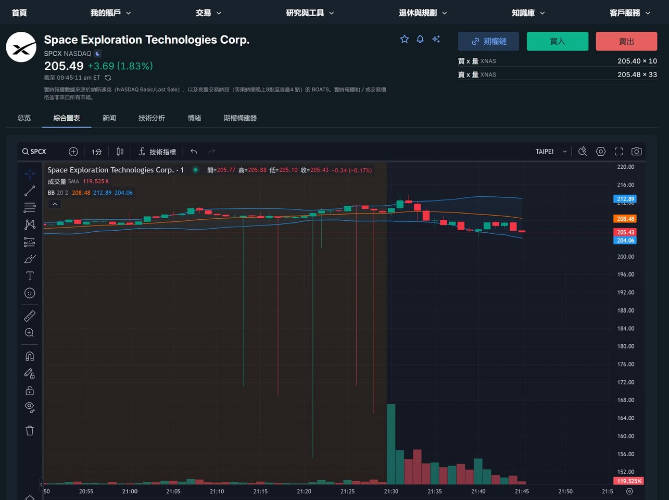Open the emoji sticker tool
This screenshot has width=669, height=500.
point(30,293)
